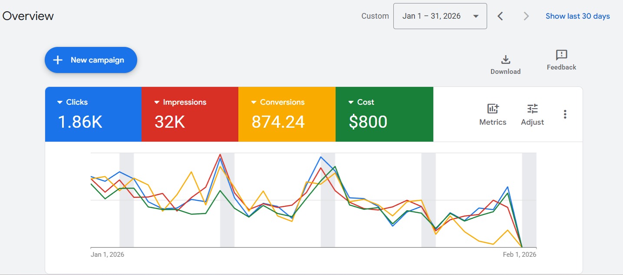Viewport: 623px width, 275px height.
Task: Open the dropdown arrow beside Impressions
Action: click(157, 103)
